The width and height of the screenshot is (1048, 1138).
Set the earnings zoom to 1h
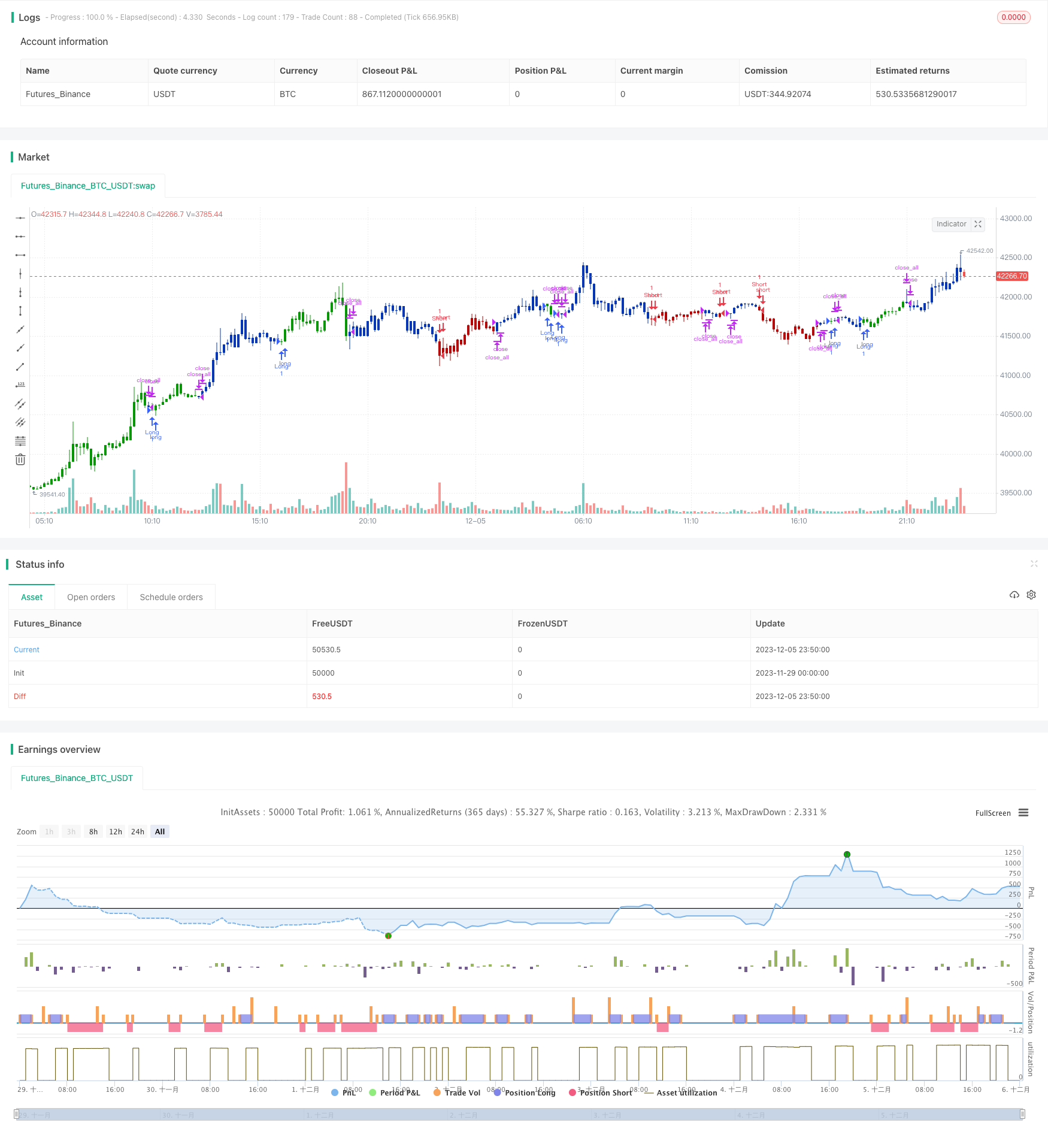coord(49,831)
